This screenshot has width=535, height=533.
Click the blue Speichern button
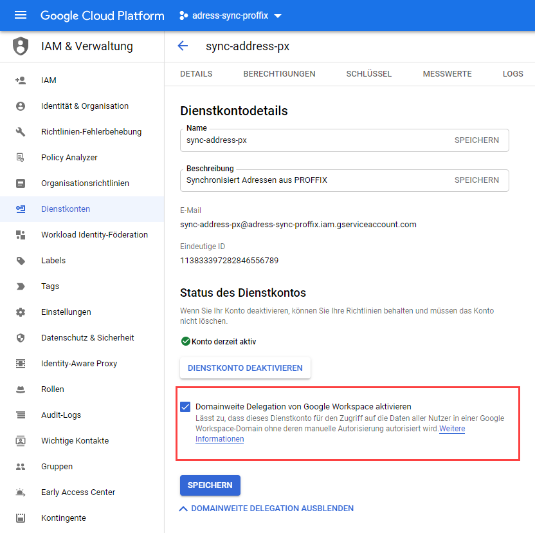210,485
